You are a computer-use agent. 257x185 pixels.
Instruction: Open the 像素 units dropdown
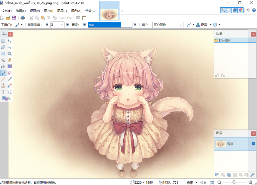coord(191,182)
